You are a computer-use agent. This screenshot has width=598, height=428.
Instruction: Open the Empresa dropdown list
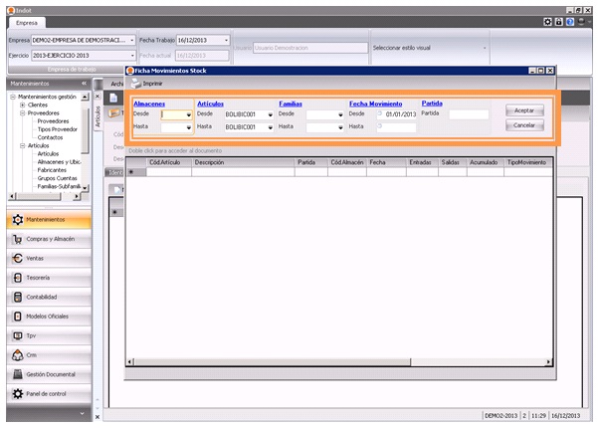tap(132, 41)
